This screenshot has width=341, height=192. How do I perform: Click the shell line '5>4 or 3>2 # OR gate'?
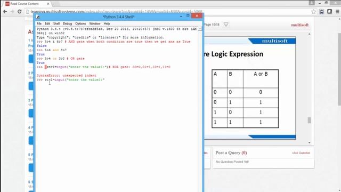click(x=60, y=59)
